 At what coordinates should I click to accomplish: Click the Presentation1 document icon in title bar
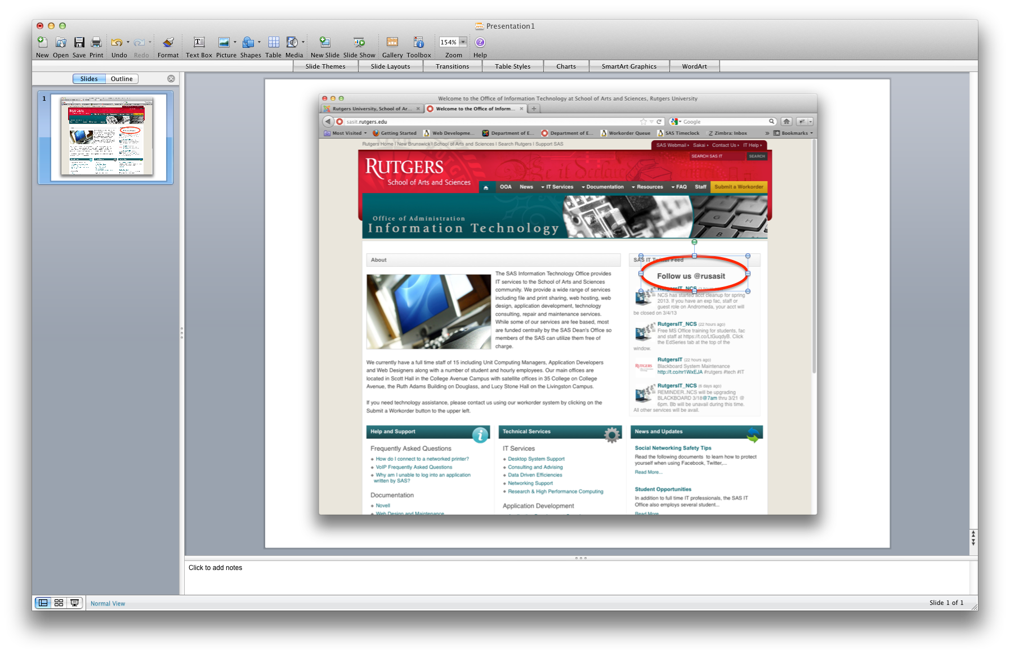[x=479, y=26]
